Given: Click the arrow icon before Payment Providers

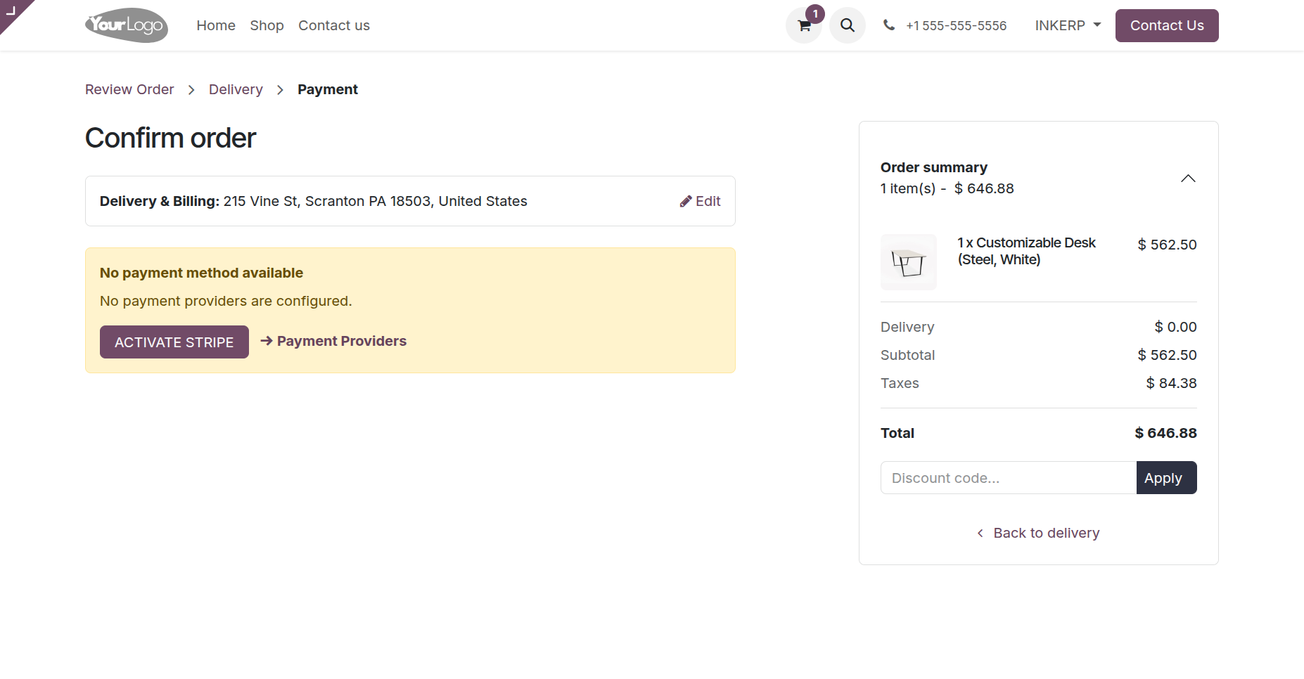Looking at the screenshot, I should click(267, 341).
